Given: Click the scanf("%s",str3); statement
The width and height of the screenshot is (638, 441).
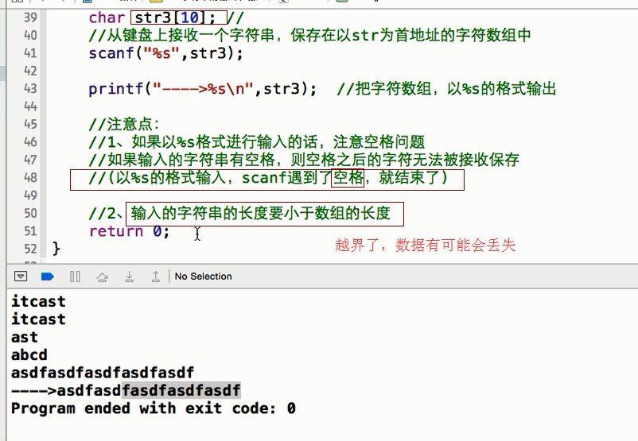Looking at the screenshot, I should pos(165,53).
